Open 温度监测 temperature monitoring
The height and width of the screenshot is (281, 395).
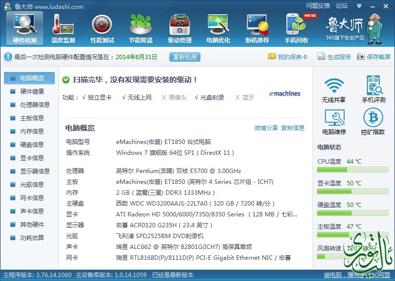[63, 28]
